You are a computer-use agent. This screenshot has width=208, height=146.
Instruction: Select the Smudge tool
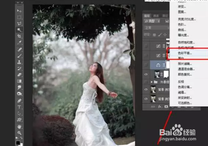pos(19,87)
